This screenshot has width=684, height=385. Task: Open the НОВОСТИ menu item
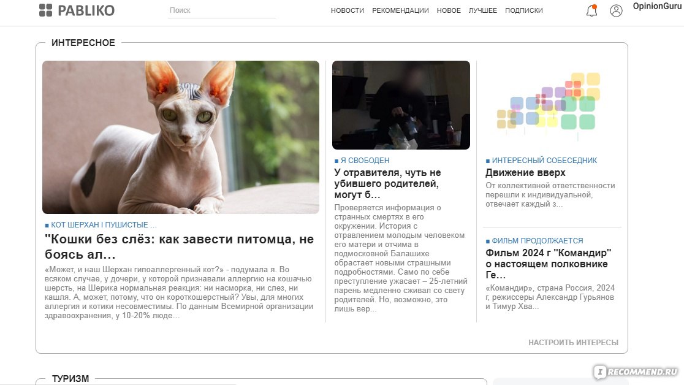click(348, 10)
